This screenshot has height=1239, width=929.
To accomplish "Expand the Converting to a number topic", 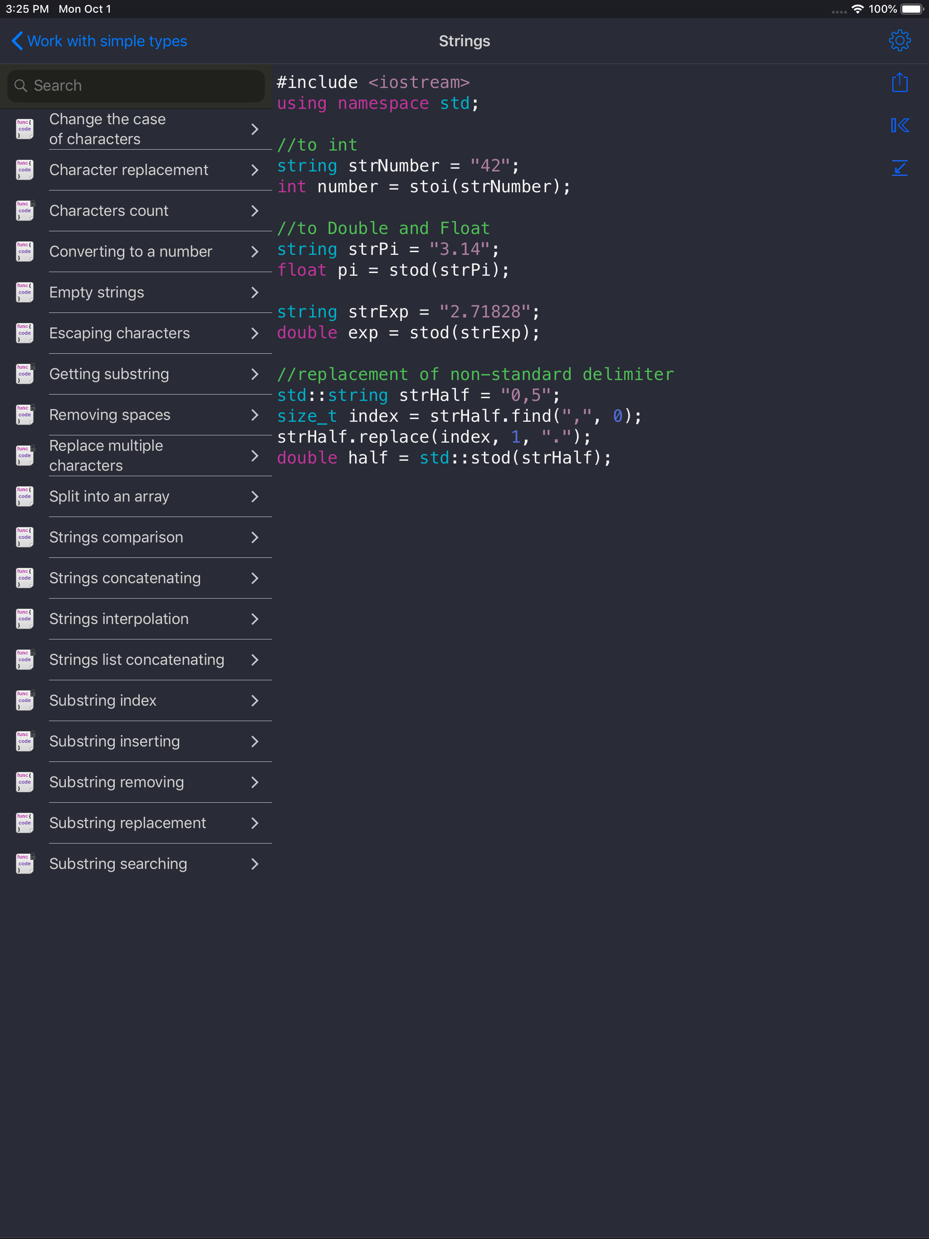I will [255, 252].
